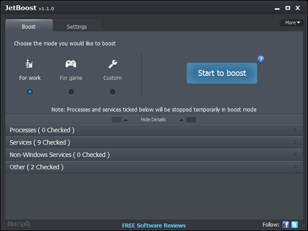Click the Services ( 9 Checked ) header text
The image size is (308, 231).
[40, 142]
